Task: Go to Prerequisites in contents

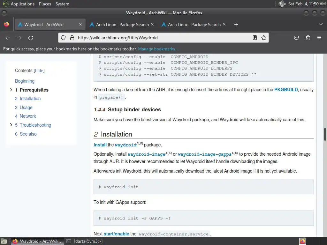Action: coord(32,90)
